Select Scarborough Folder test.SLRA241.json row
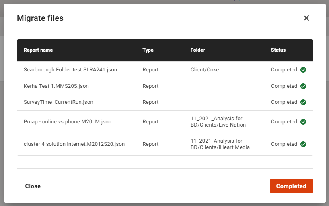The width and height of the screenshot is (329, 206). tap(70, 70)
